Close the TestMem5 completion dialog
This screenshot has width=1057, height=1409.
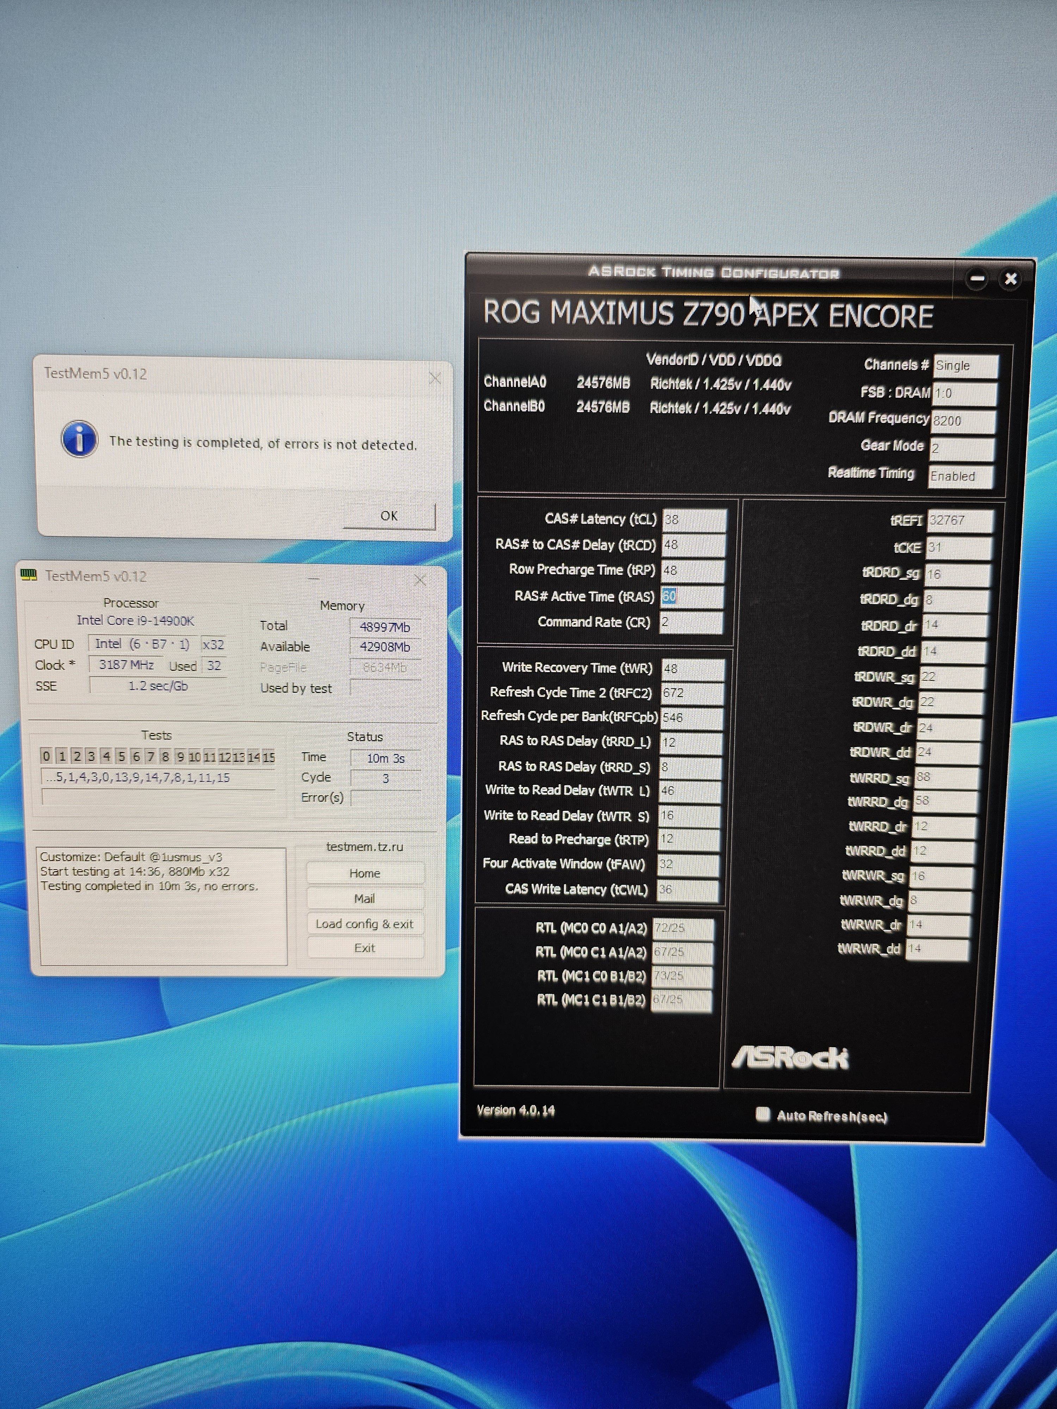point(435,378)
